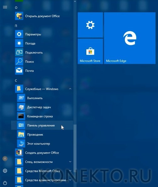Open the Settings gear tile

(x=90, y=25)
